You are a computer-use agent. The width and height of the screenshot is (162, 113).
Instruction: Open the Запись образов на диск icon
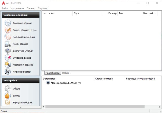(x=8, y=30)
